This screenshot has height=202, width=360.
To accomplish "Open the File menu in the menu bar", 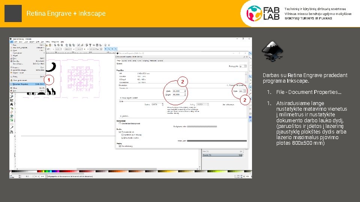I will [12, 42].
